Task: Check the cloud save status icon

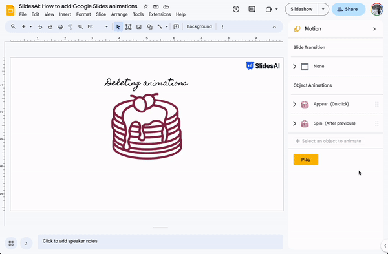Action: pyautogui.click(x=166, y=6)
